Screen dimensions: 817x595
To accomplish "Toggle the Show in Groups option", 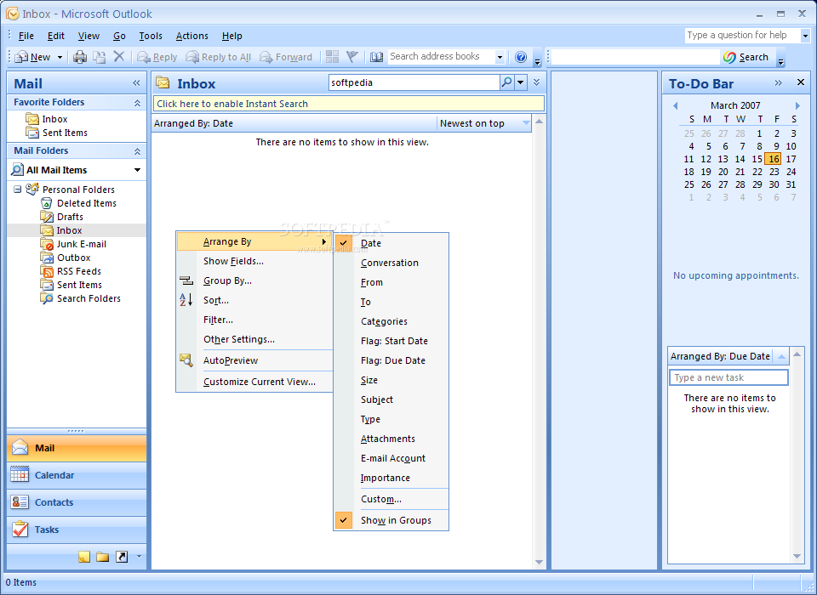I will [391, 520].
